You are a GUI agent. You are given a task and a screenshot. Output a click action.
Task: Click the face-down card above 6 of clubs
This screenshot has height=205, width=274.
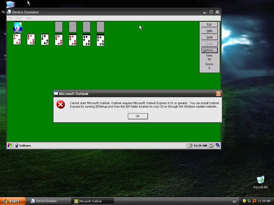101,27
